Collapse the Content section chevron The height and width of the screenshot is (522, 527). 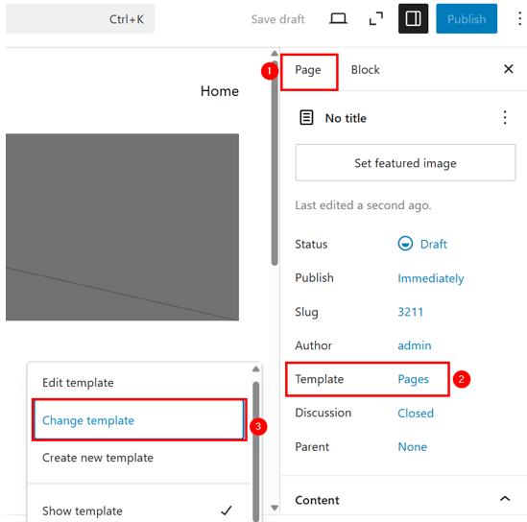[505, 499]
